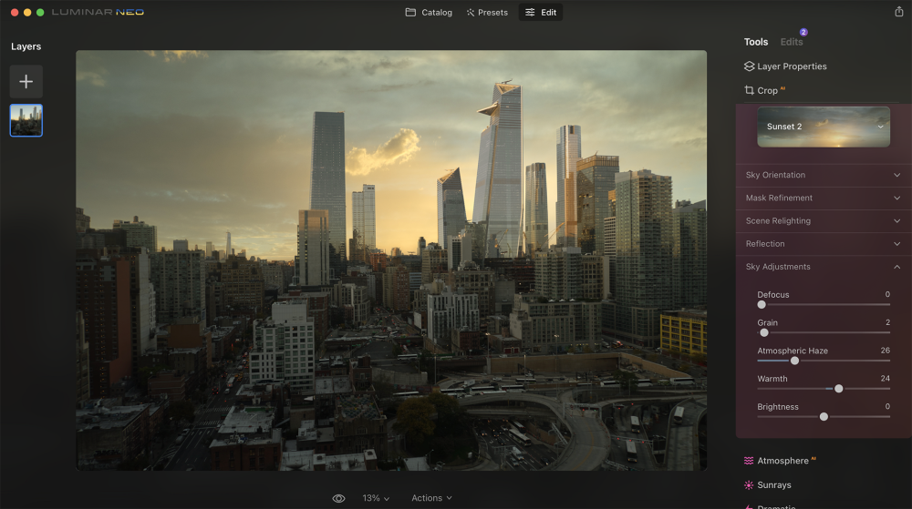Open the Actions menu

[x=431, y=498]
